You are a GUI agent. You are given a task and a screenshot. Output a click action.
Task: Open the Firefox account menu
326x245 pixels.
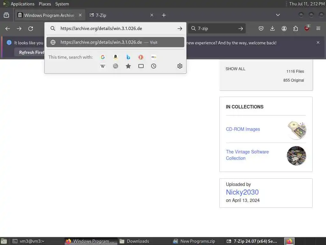click(x=284, y=28)
